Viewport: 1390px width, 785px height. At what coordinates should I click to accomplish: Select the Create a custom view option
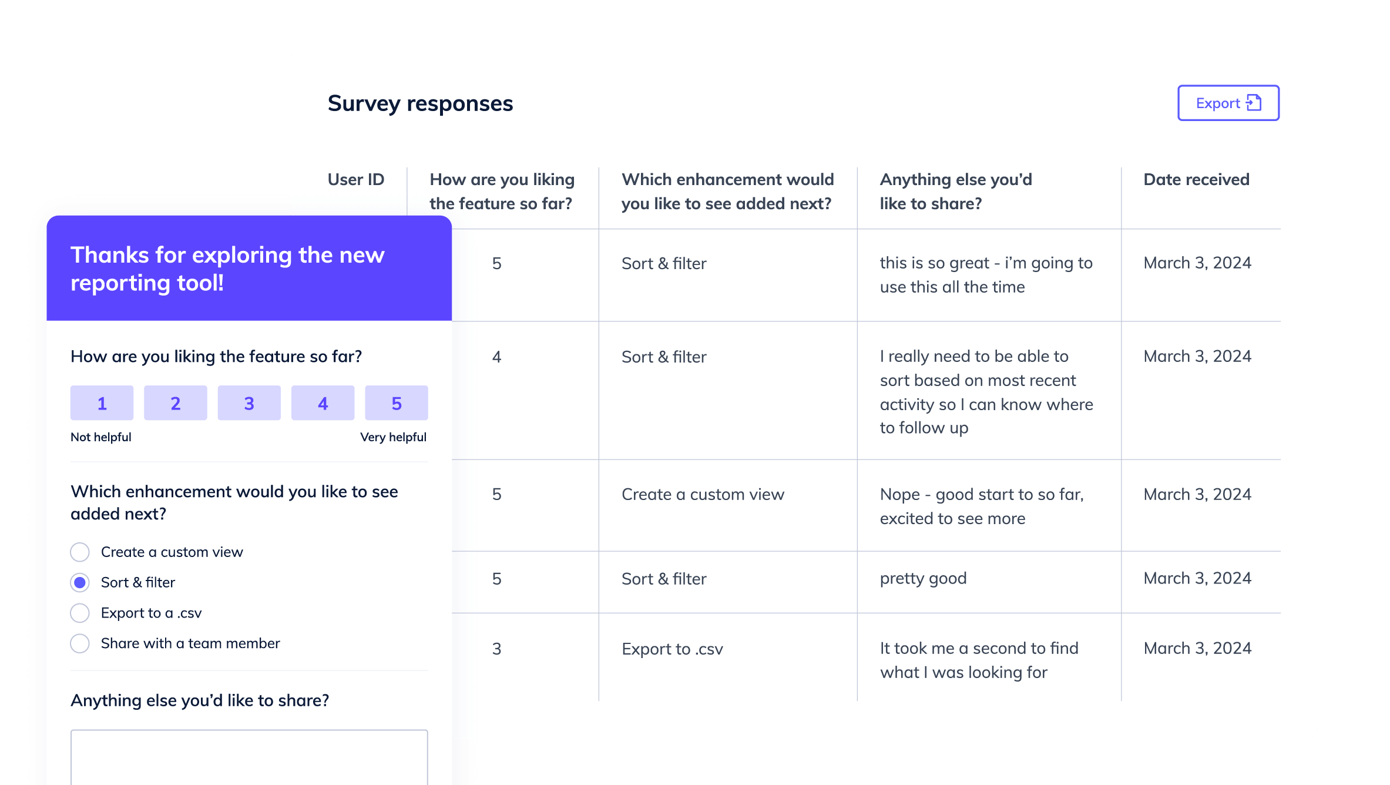(80, 552)
